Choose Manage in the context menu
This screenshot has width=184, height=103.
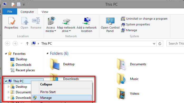click(x=62, y=98)
